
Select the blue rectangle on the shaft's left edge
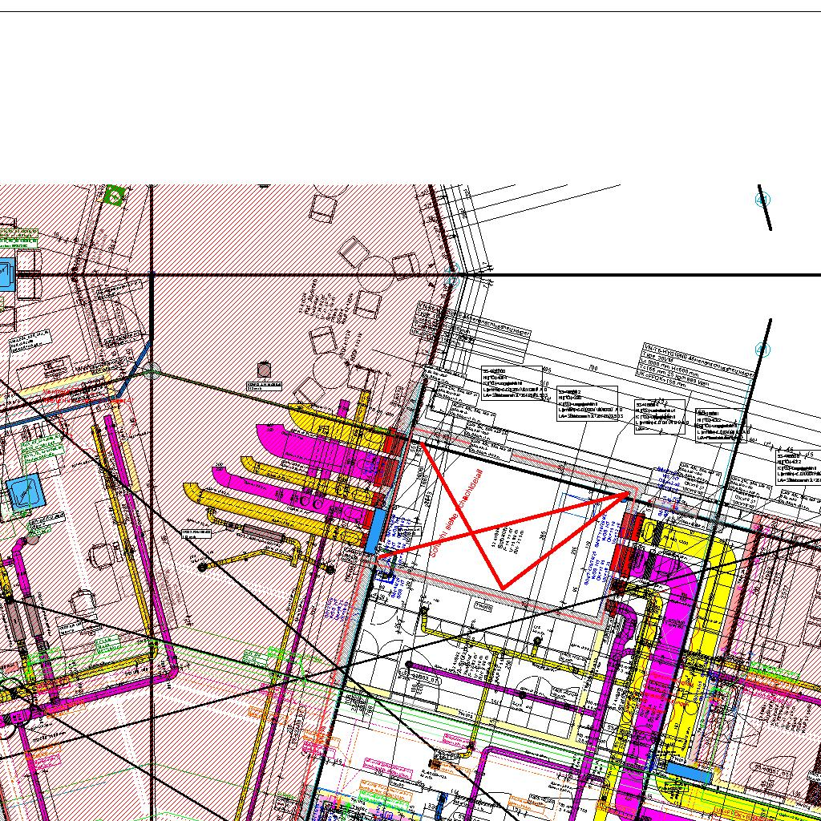374,530
